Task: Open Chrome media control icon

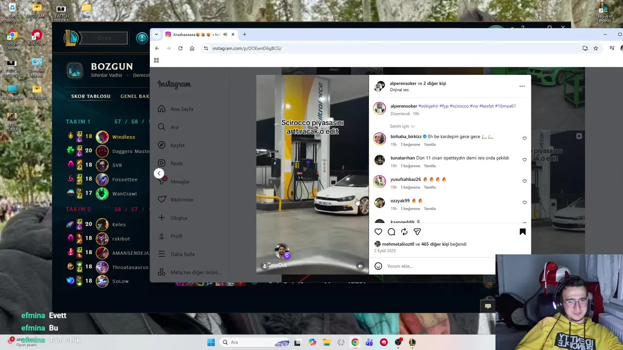Action: 612,48
